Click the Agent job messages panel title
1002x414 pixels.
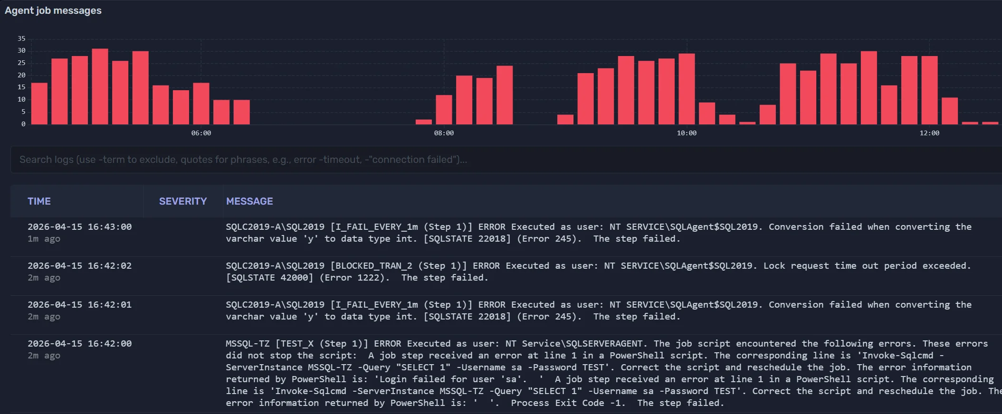pos(53,10)
